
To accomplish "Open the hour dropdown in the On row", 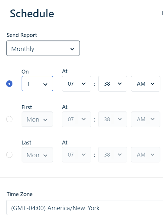I will click(77, 84).
